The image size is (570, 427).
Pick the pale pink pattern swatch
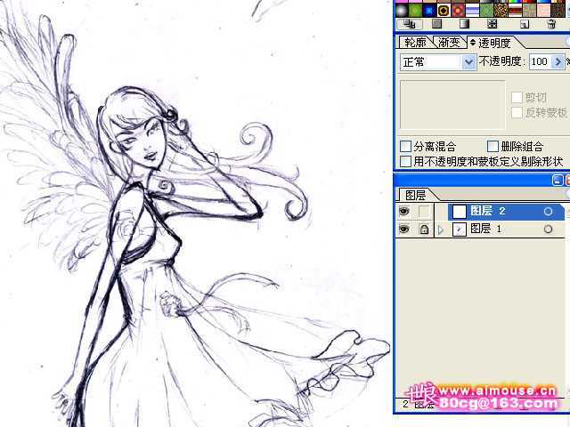(543, 10)
